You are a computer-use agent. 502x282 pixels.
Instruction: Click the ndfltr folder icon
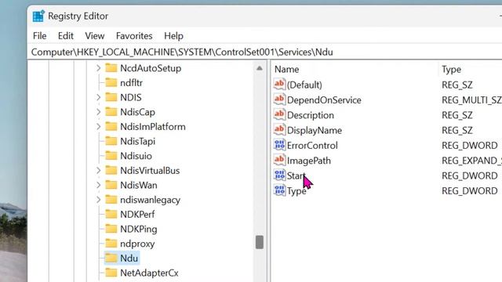111,82
